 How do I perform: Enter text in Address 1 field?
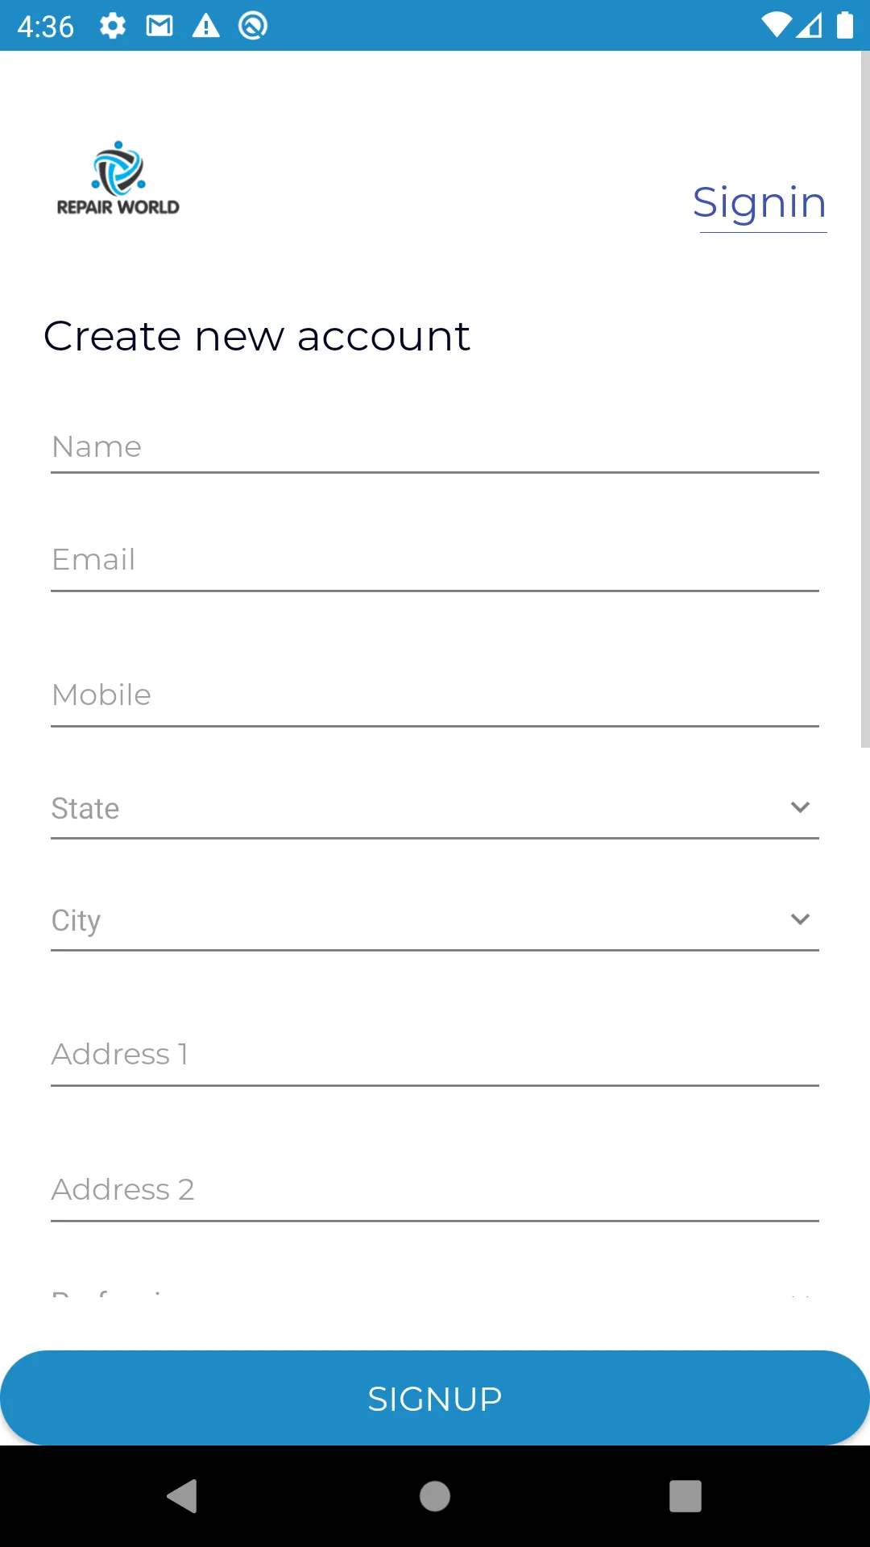point(435,1055)
